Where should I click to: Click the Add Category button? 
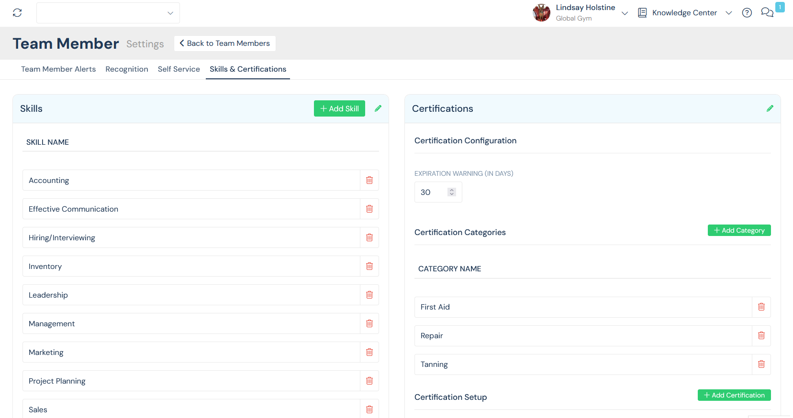(739, 230)
